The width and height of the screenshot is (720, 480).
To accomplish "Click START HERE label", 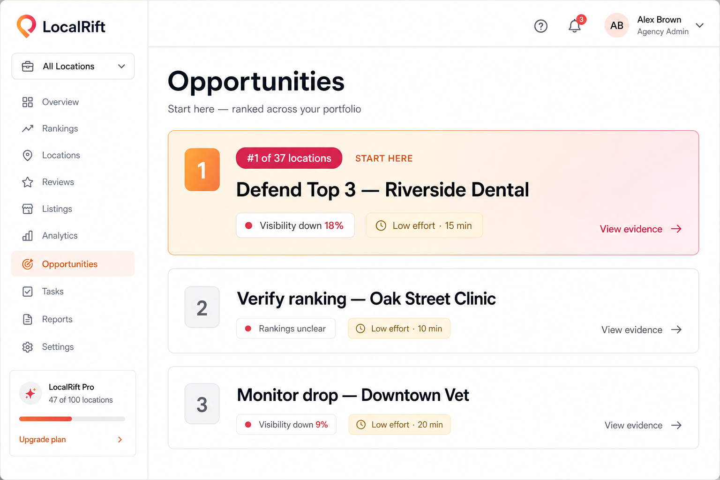I will (x=384, y=158).
